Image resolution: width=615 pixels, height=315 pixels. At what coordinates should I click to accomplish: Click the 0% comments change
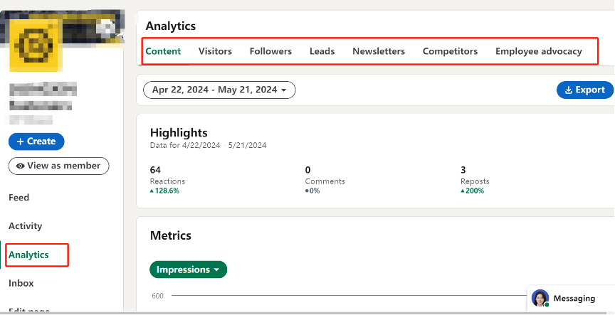[312, 191]
